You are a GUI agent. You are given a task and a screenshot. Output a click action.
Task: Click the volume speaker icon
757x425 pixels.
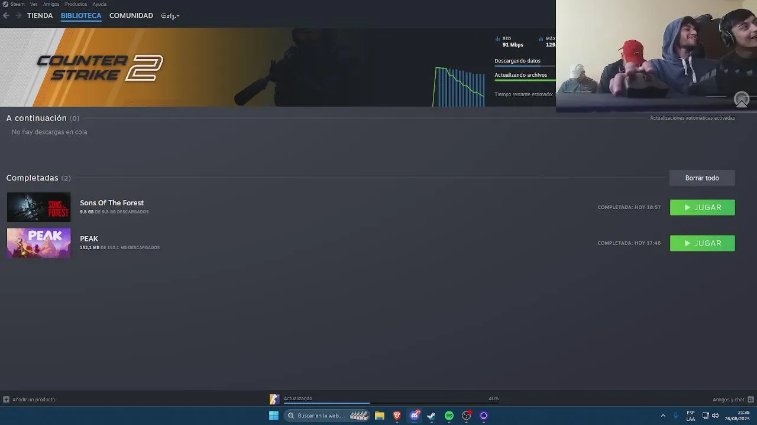point(715,416)
